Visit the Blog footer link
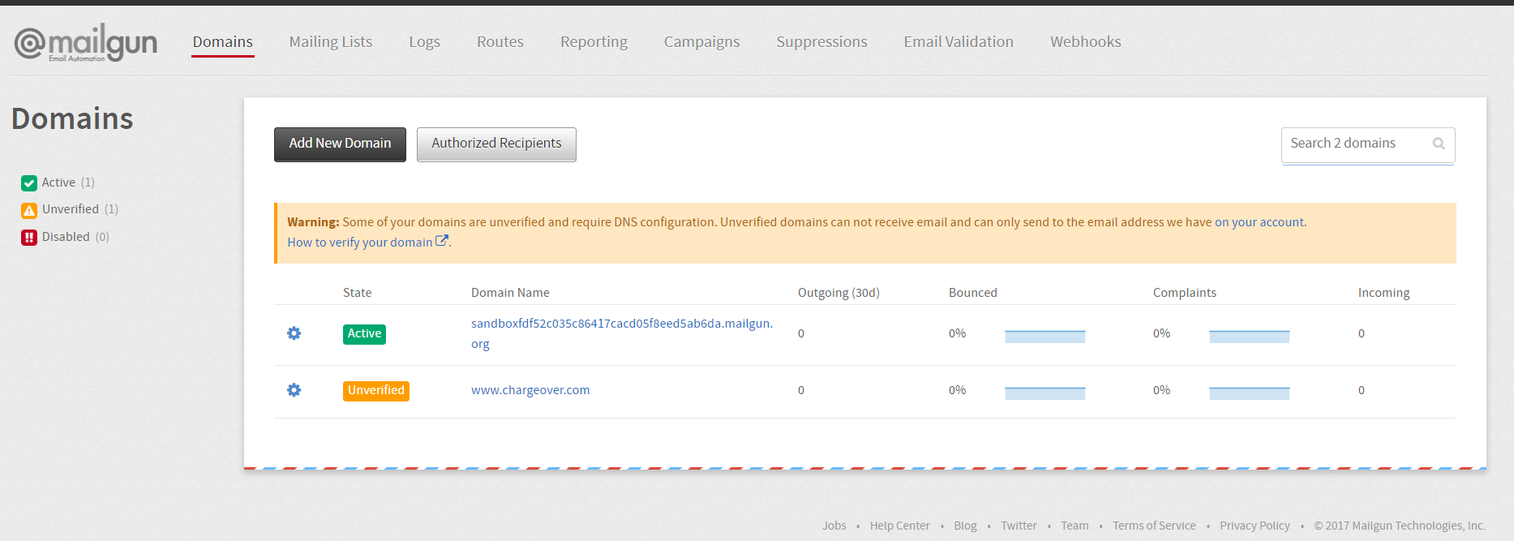 click(966, 526)
